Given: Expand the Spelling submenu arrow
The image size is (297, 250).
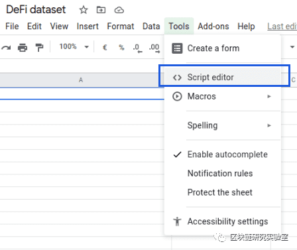Looking at the screenshot, I should (x=269, y=125).
